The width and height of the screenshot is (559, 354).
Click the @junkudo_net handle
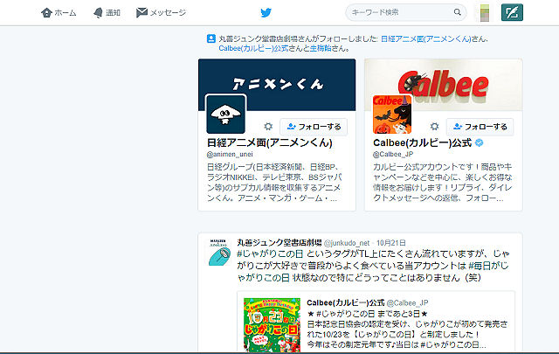[347, 243]
